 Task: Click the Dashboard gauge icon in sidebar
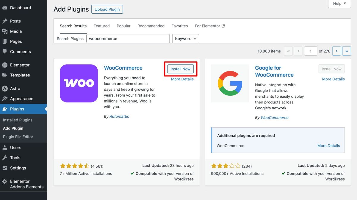tap(5, 8)
